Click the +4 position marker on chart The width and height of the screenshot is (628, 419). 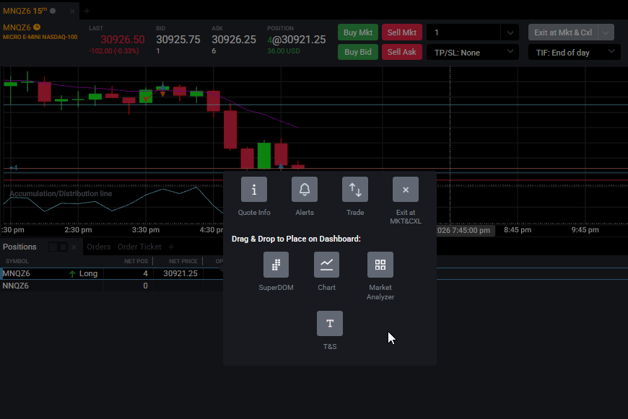pos(13,168)
